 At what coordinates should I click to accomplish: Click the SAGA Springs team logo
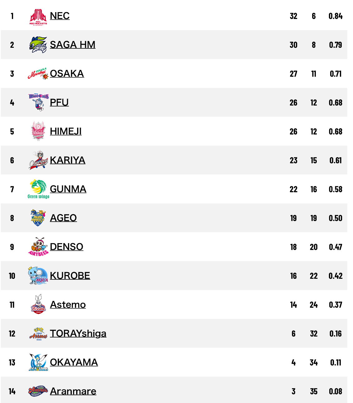tap(38, 45)
